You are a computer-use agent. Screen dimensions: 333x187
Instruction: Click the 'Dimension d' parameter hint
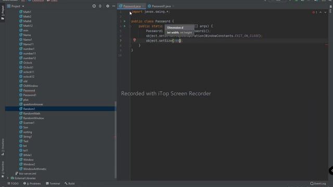(x=175, y=28)
